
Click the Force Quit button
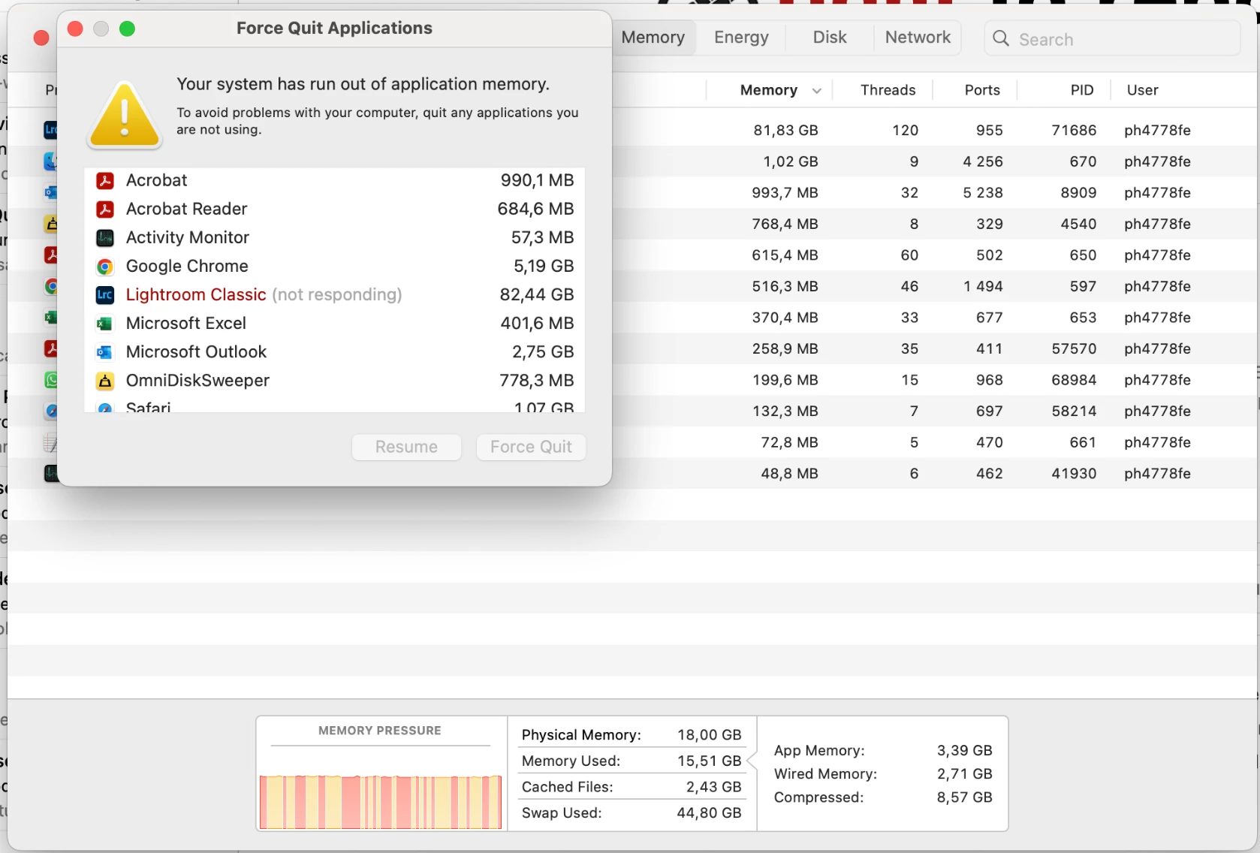pos(531,447)
